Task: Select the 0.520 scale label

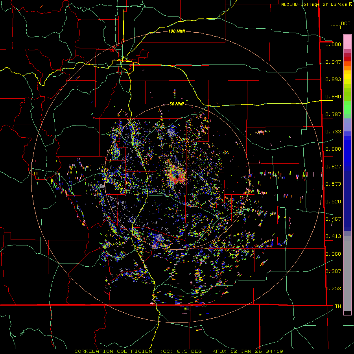Action: (x=333, y=202)
